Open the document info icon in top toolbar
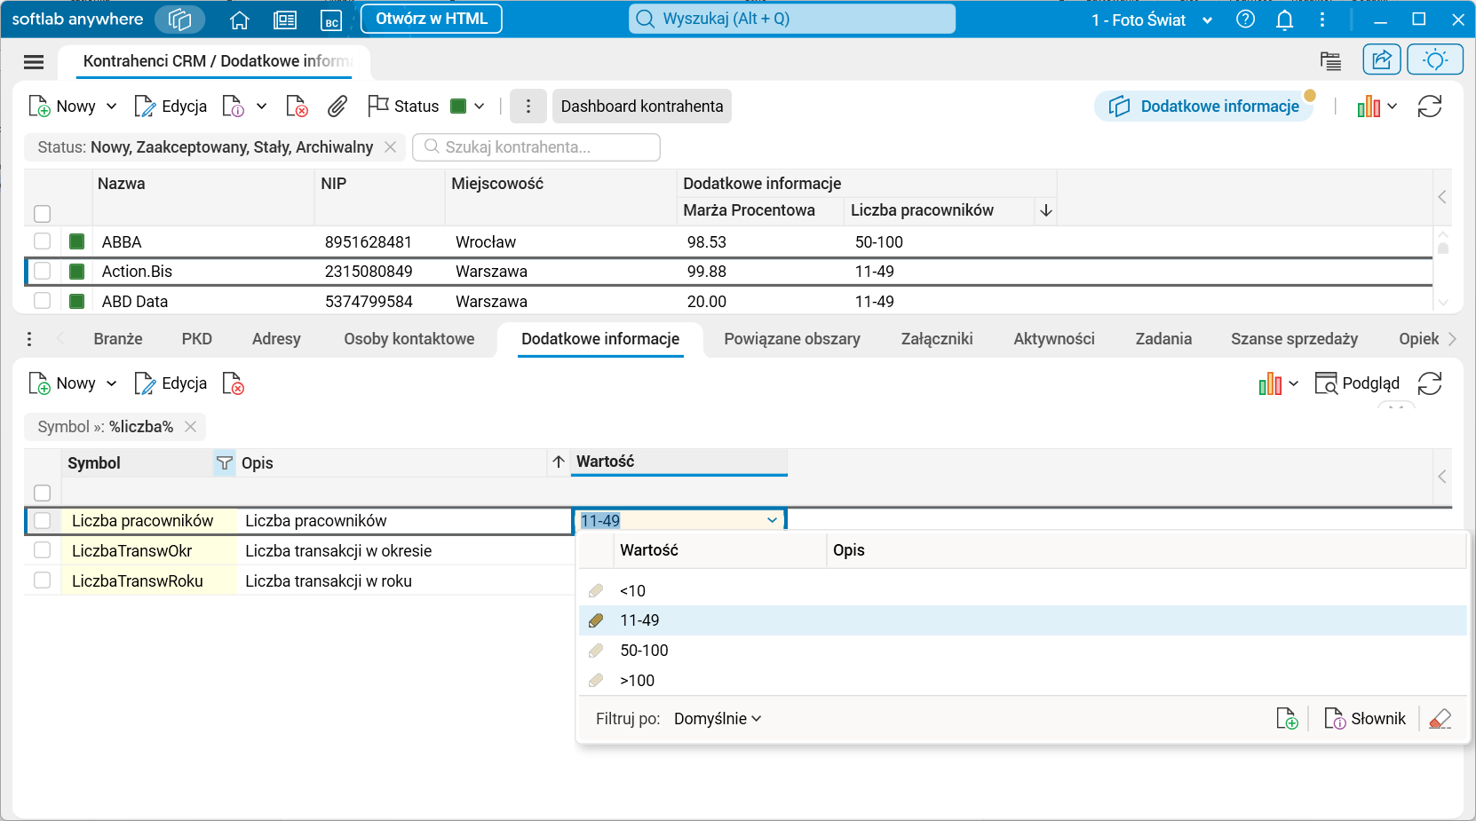This screenshot has height=821, width=1476. coord(234,107)
